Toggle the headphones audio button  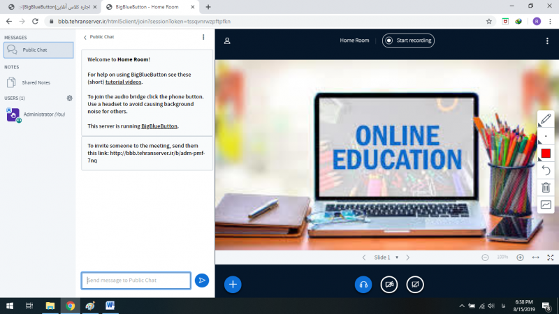pyautogui.click(x=363, y=284)
